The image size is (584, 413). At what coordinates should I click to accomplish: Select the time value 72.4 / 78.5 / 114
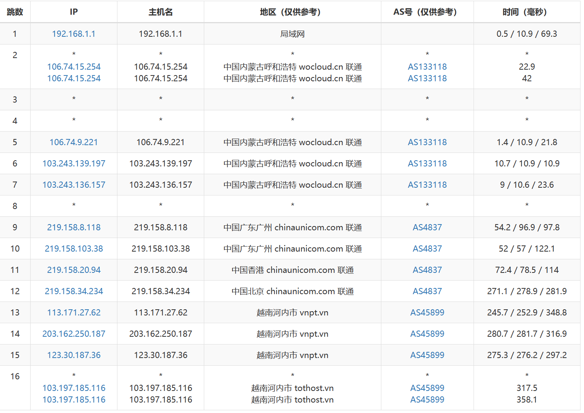pos(527,270)
